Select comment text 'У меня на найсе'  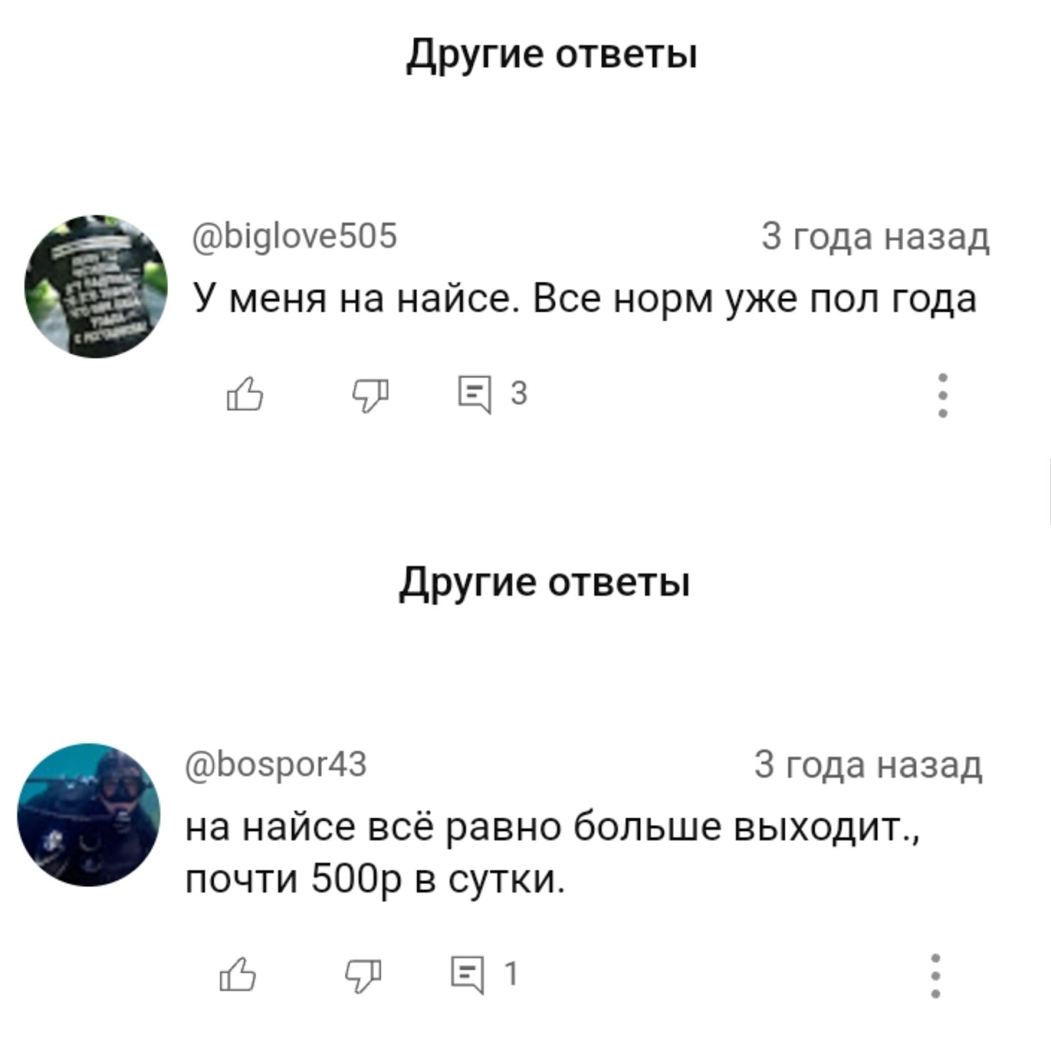pos(352,299)
